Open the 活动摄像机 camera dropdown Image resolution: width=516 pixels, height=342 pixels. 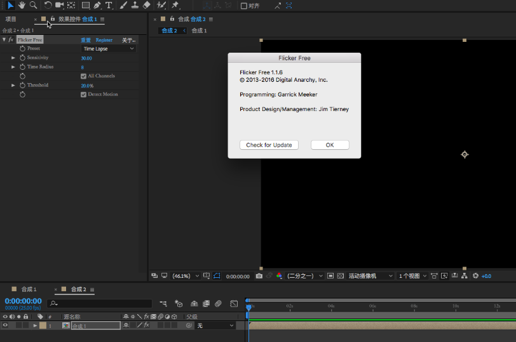[x=370, y=276]
